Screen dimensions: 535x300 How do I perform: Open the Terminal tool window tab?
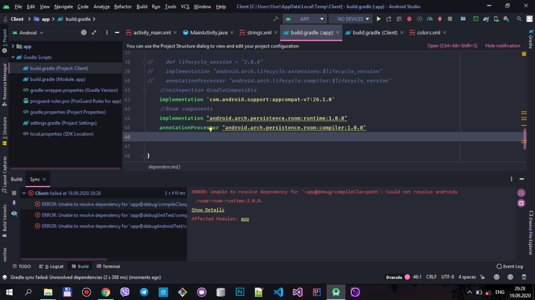[x=108, y=266]
